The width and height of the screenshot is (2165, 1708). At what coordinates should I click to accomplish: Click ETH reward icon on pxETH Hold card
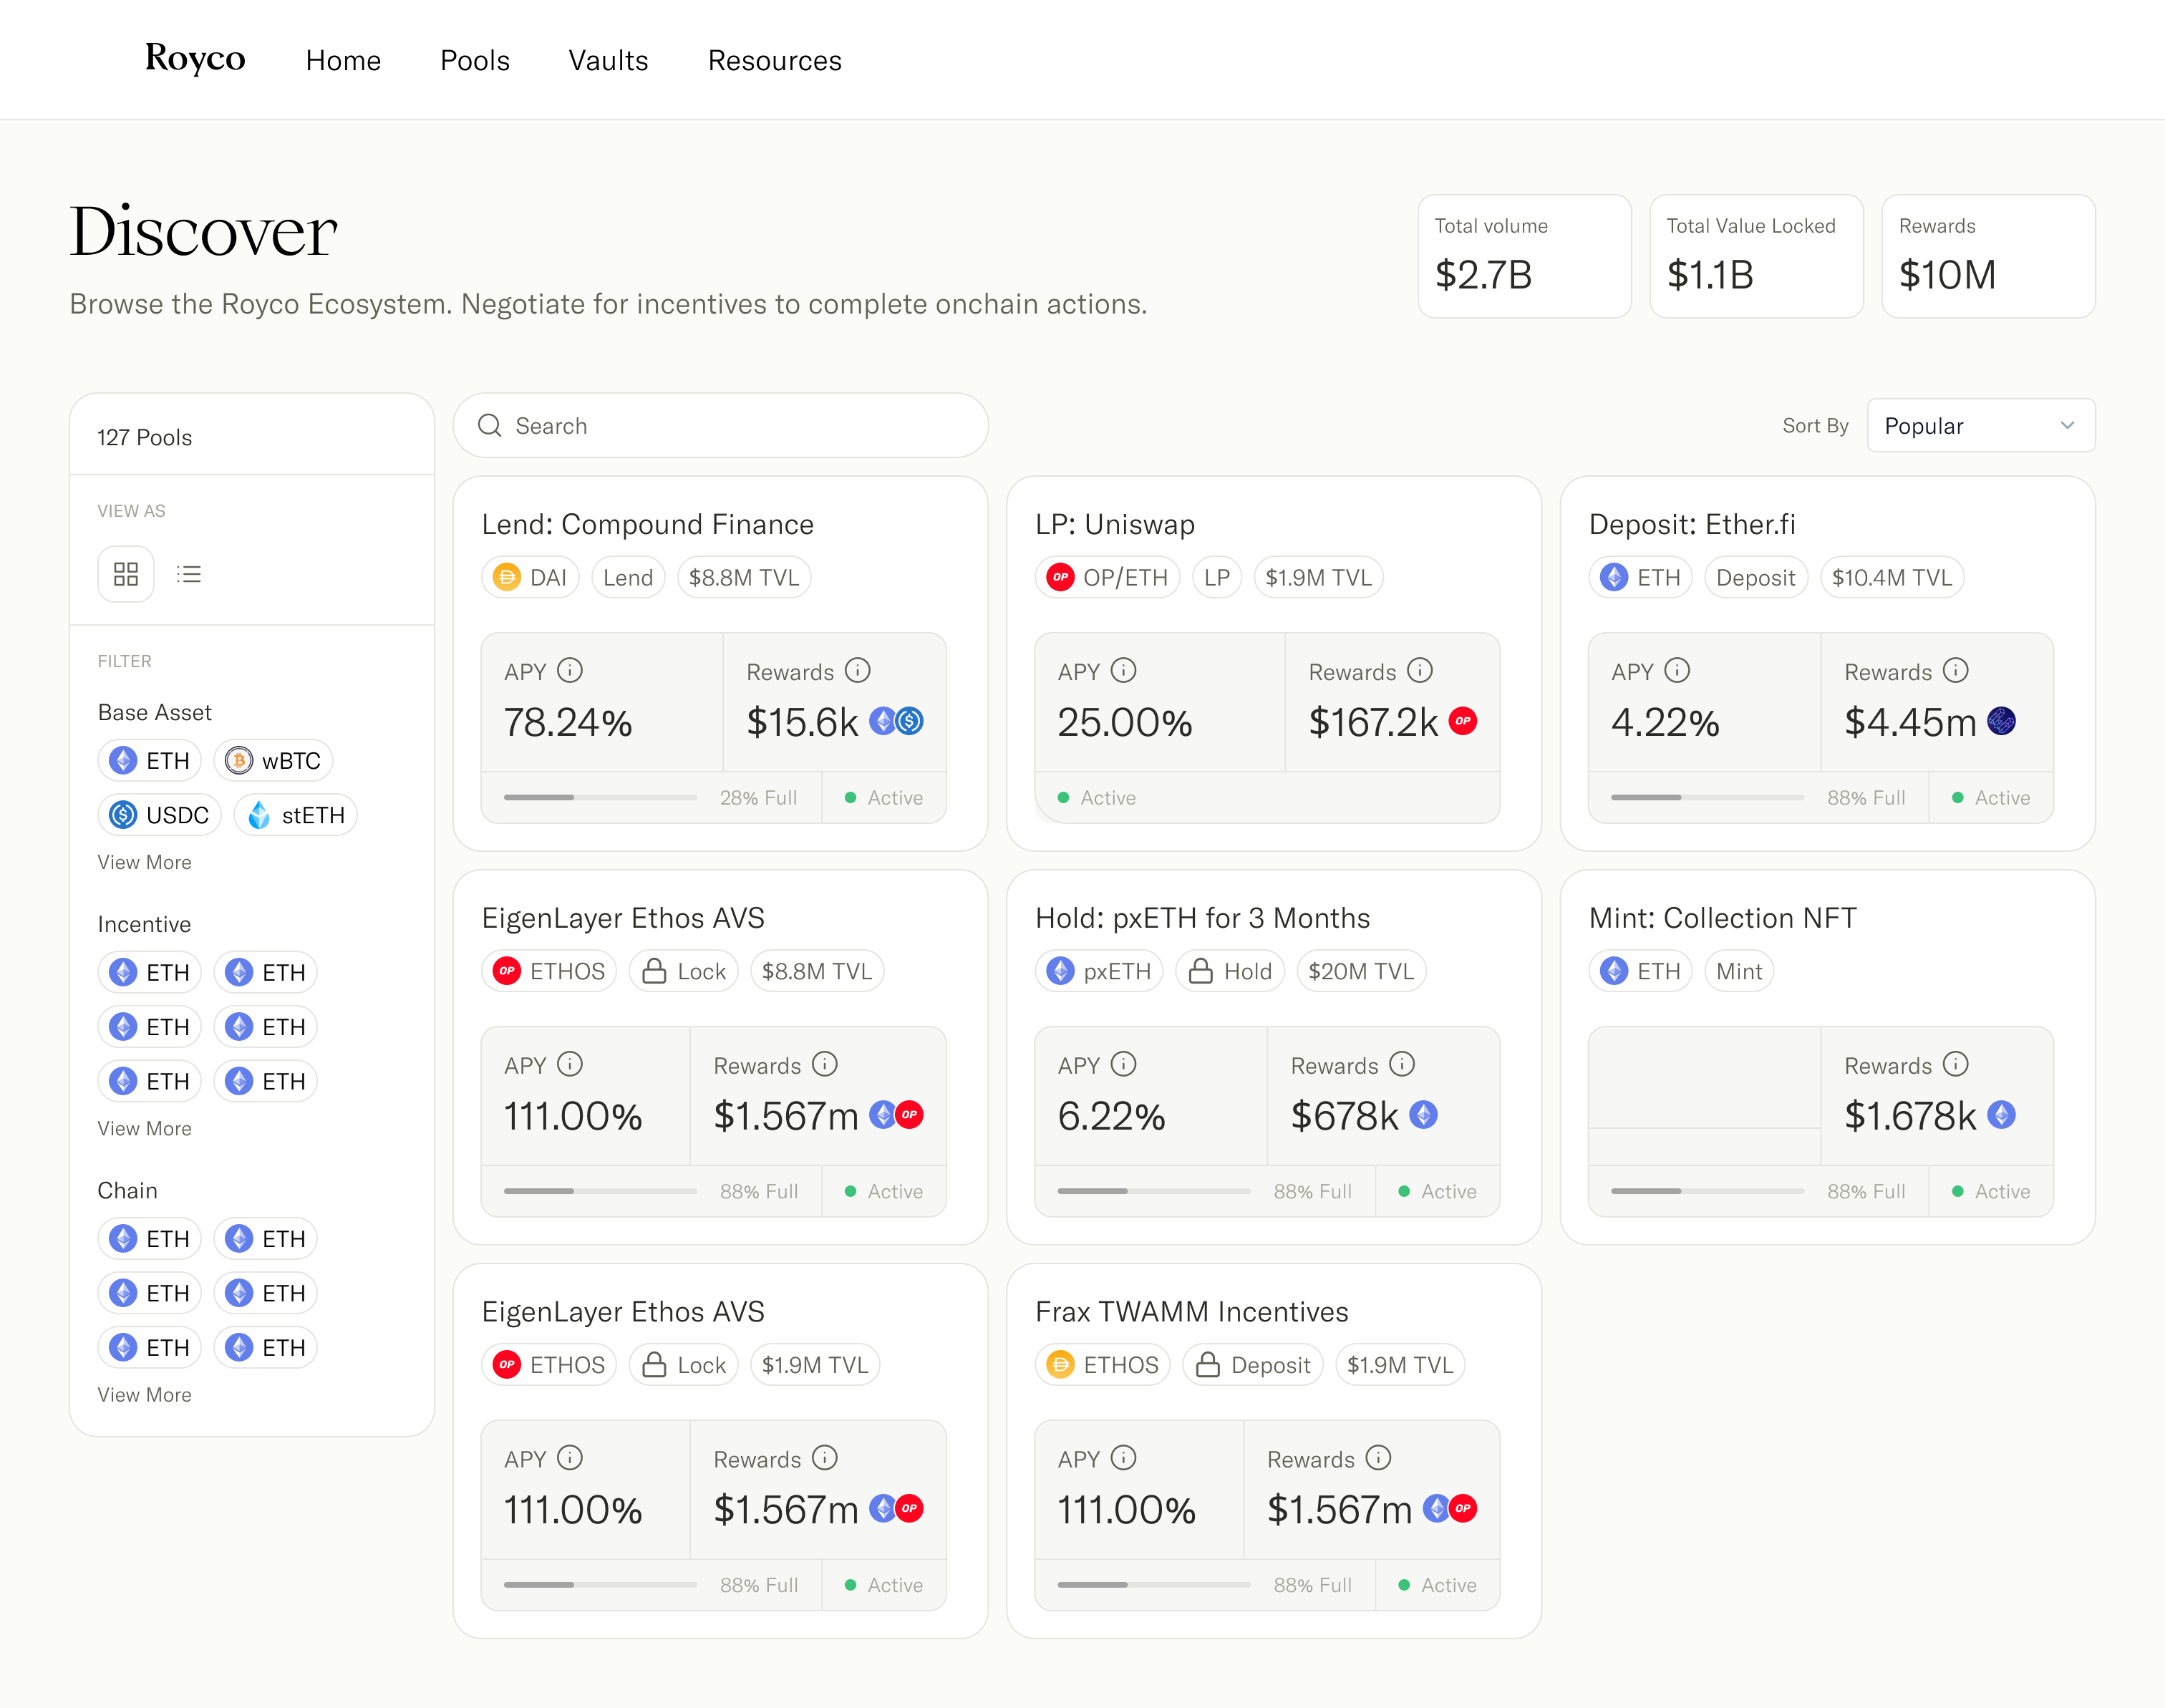(1423, 1115)
